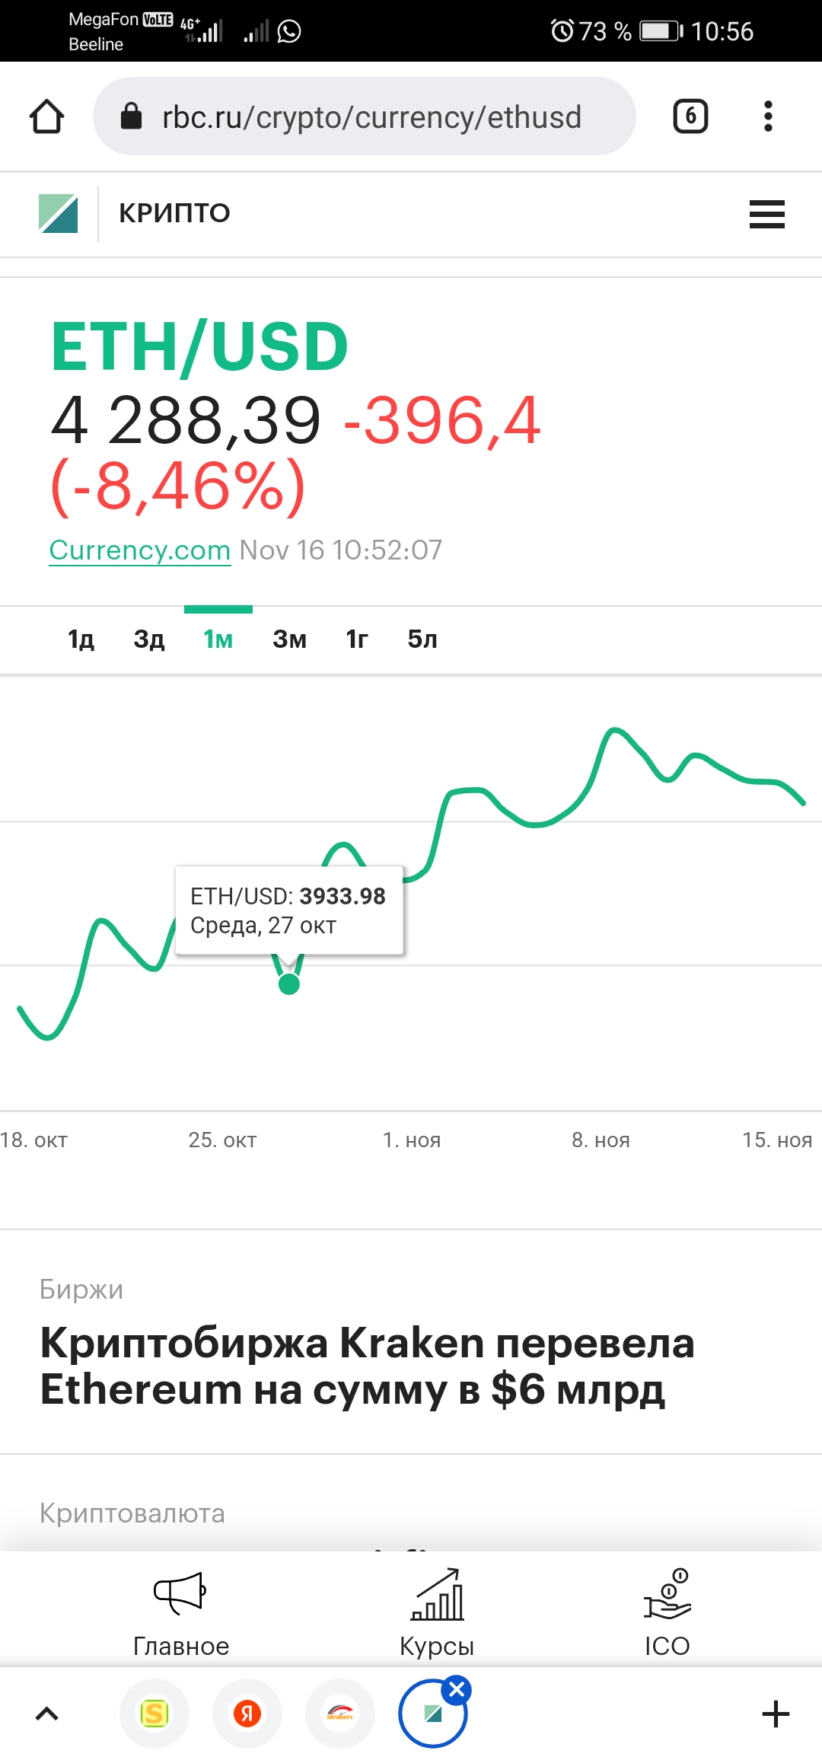Open the Currency.com source link

point(139,550)
